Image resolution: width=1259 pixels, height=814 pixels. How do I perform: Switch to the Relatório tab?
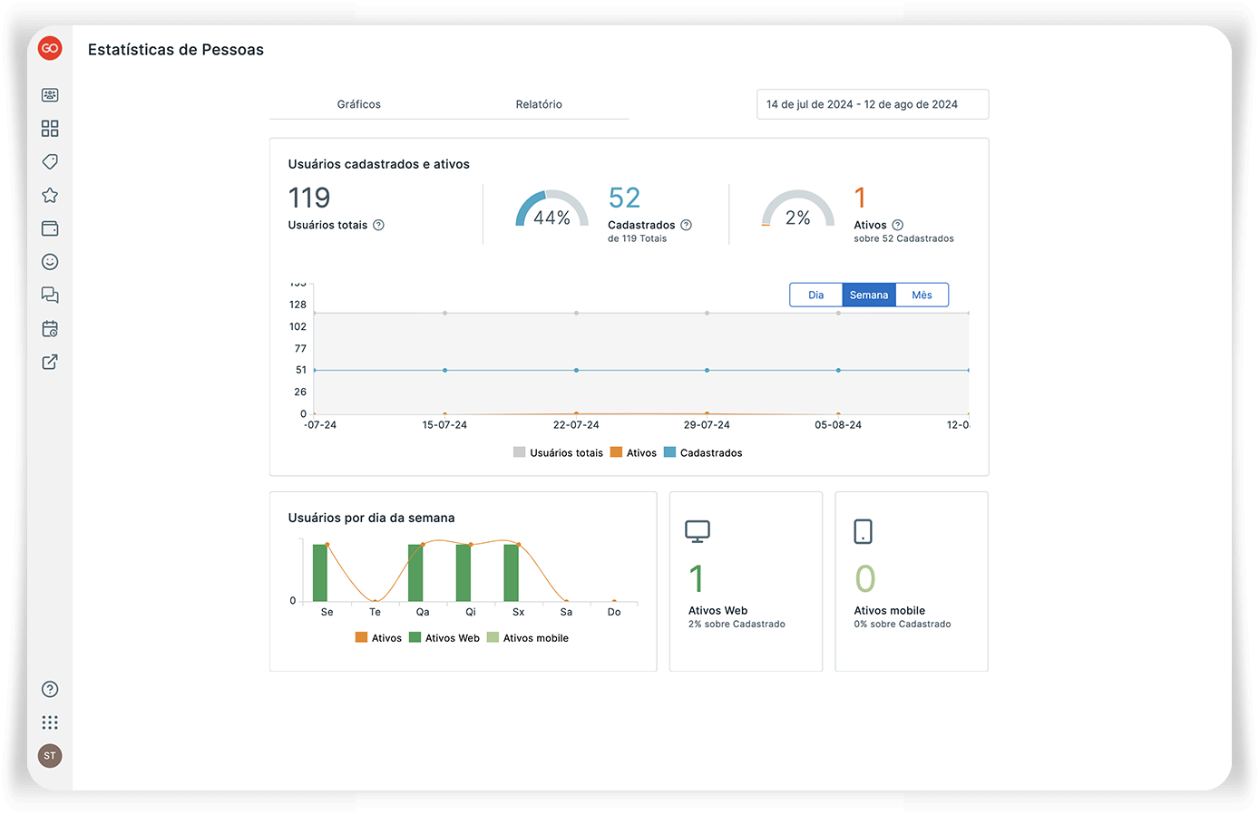(539, 104)
